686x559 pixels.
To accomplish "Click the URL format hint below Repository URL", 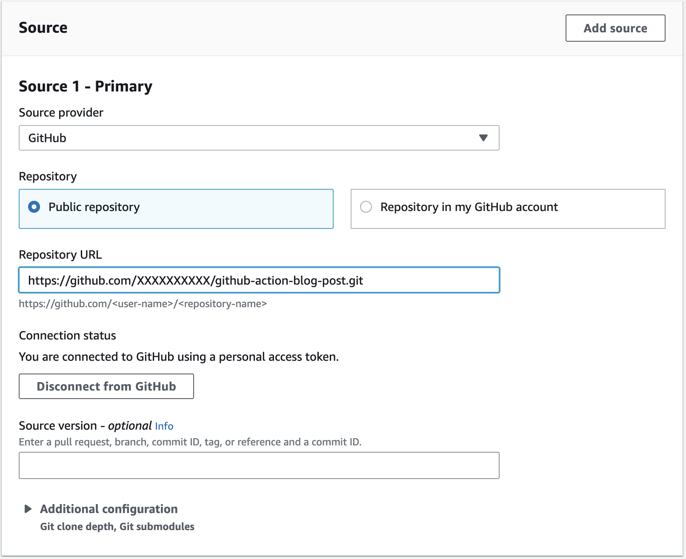I will (x=143, y=304).
